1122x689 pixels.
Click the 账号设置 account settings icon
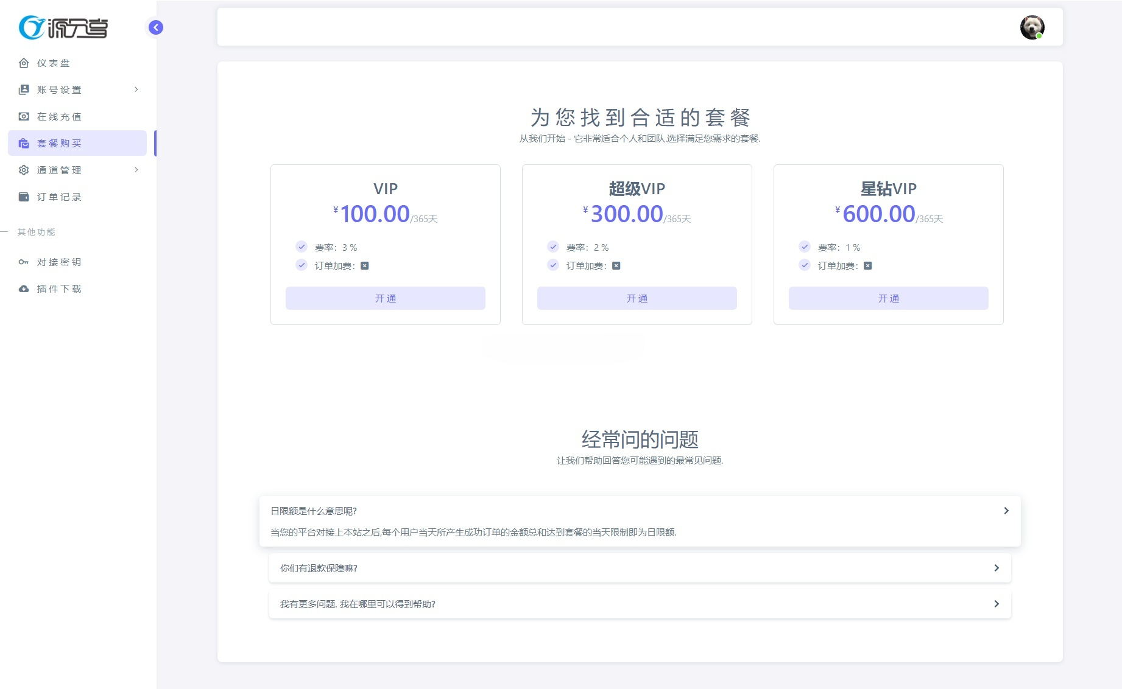[x=23, y=89]
